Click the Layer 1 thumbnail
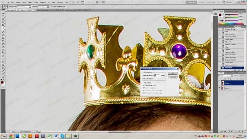The image size is (247, 139). click(x=223, y=83)
